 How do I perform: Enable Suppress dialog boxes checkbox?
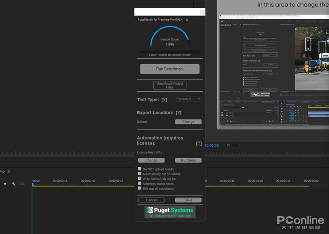(x=140, y=183)
